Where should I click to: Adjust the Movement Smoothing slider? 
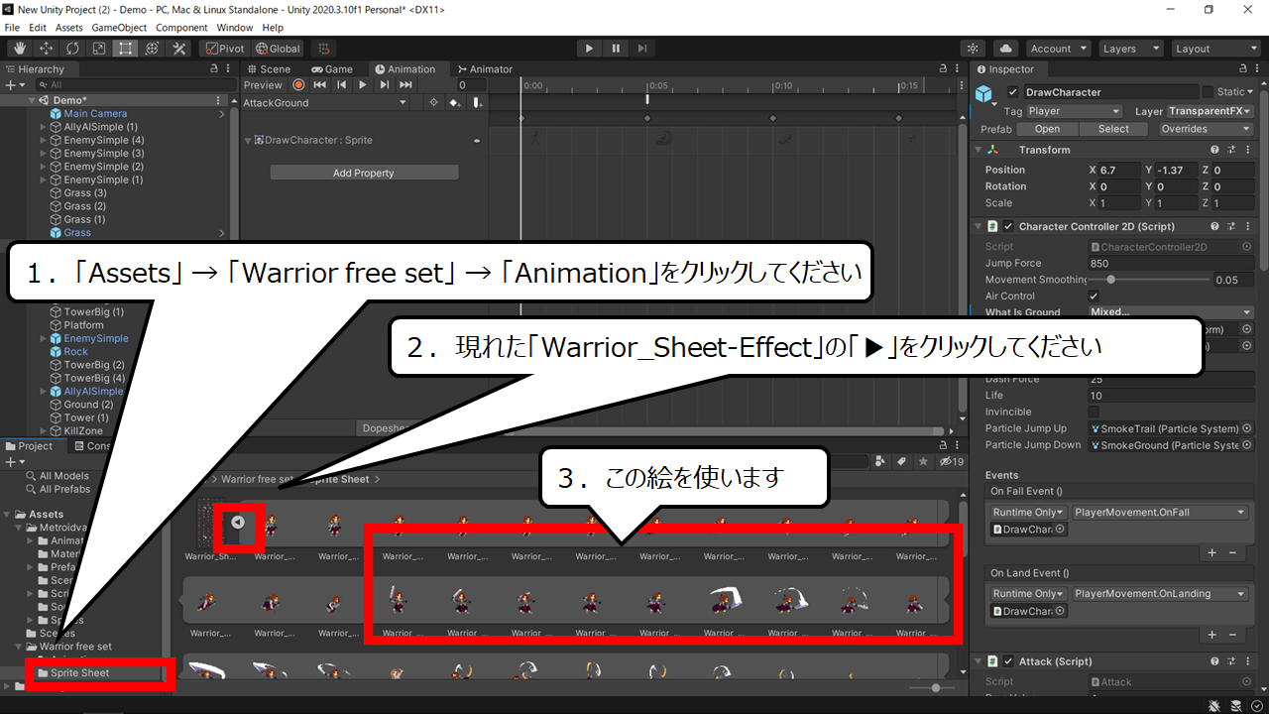click(x=1147, y=280)
